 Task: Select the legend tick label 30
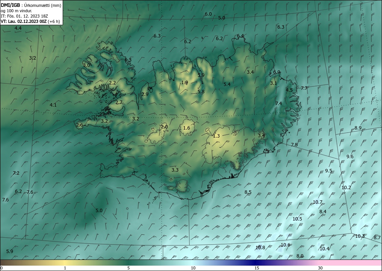[x=320, y=268]
